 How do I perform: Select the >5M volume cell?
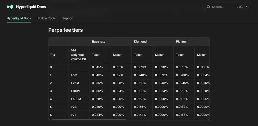(x=79, y=75)
